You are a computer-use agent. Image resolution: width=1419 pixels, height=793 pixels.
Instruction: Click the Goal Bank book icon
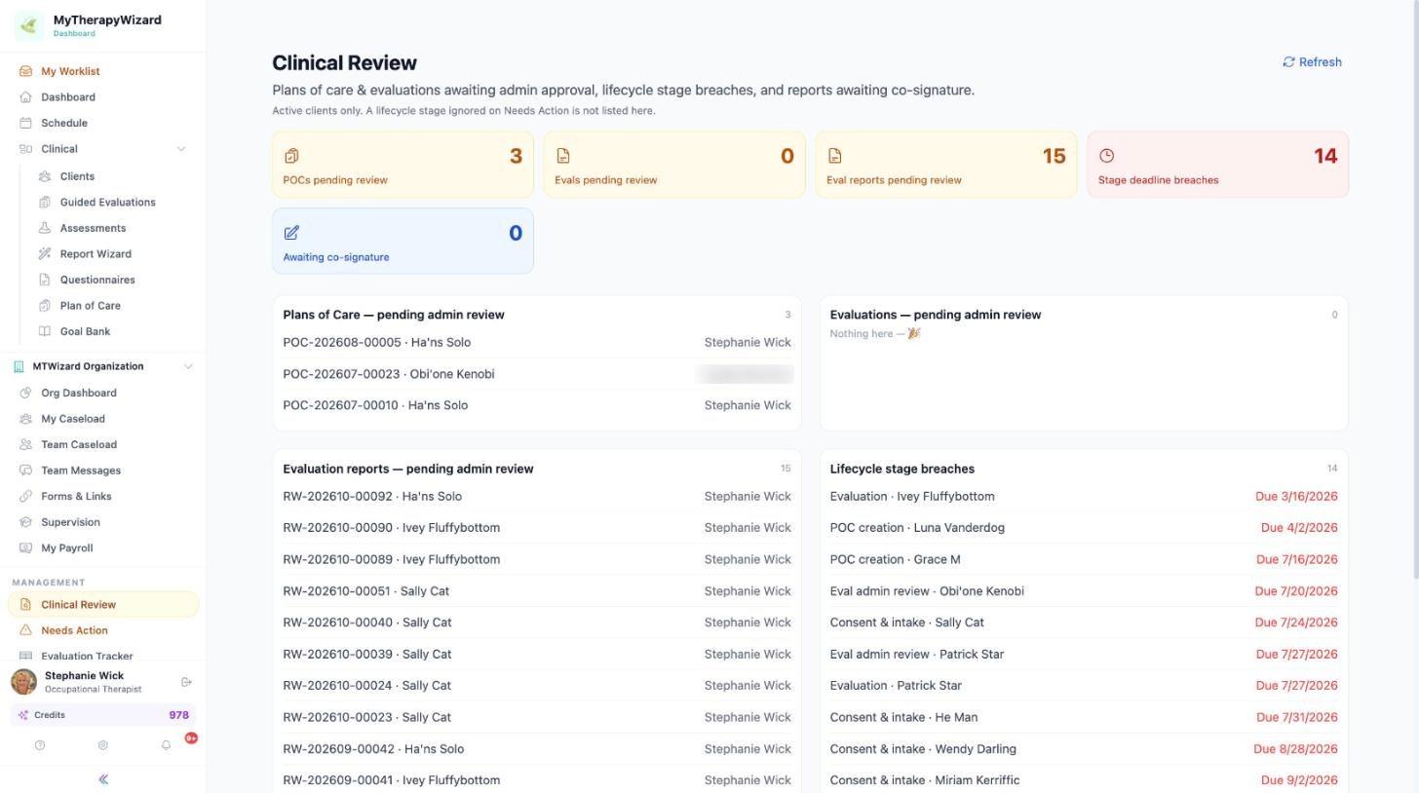(45, 331)
